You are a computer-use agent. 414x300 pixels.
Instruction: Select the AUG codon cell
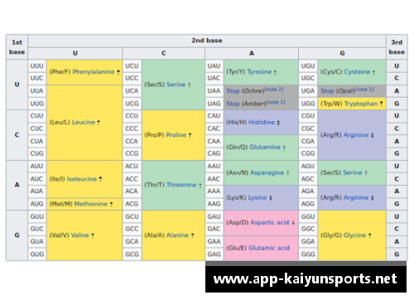[36, 204]
